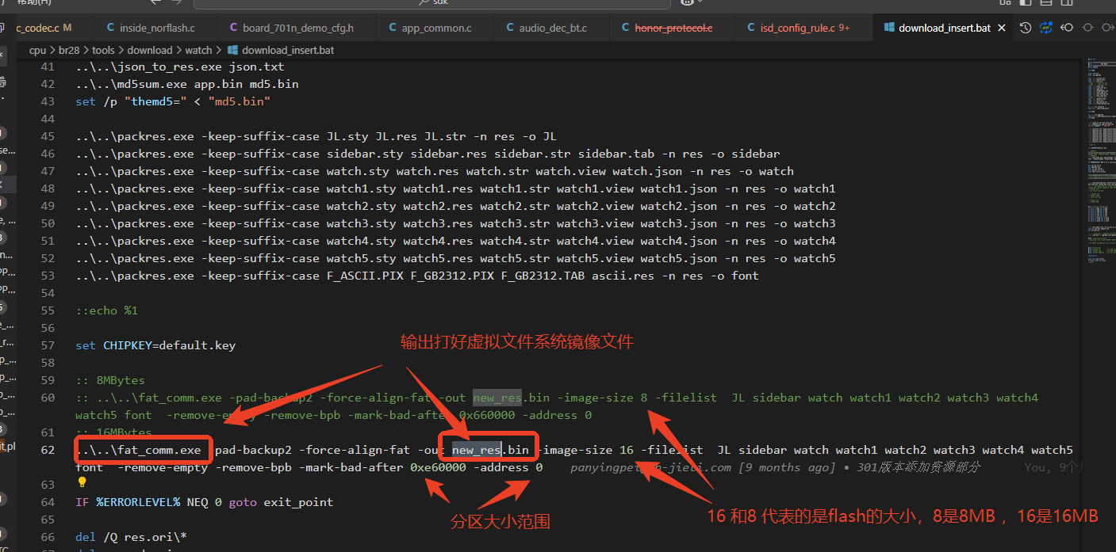Expand the tools breadcrumb segment

click(x=103, y=50)
